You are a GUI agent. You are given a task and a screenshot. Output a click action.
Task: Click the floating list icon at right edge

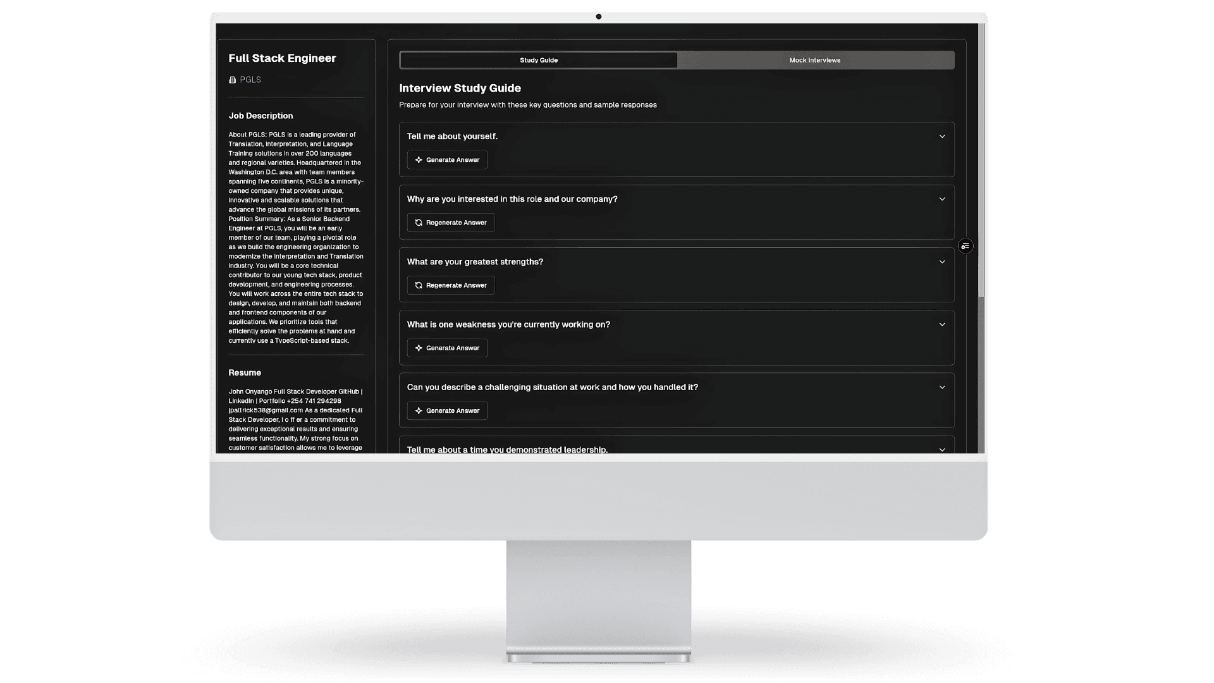[x=965, y=246]
